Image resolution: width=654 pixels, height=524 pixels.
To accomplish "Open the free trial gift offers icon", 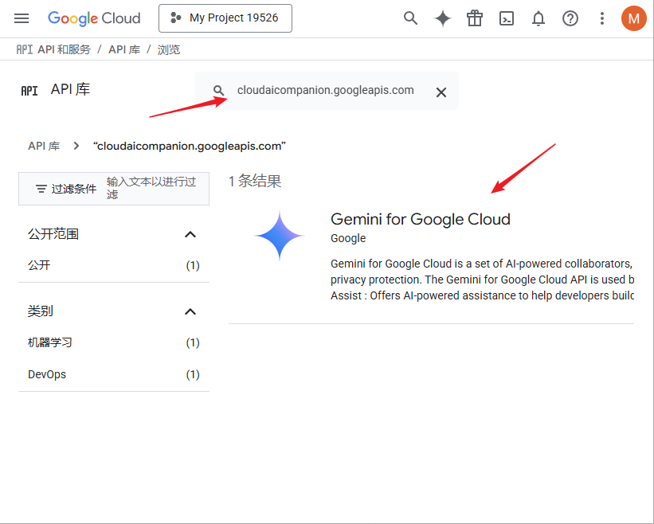I will (474, 18).
